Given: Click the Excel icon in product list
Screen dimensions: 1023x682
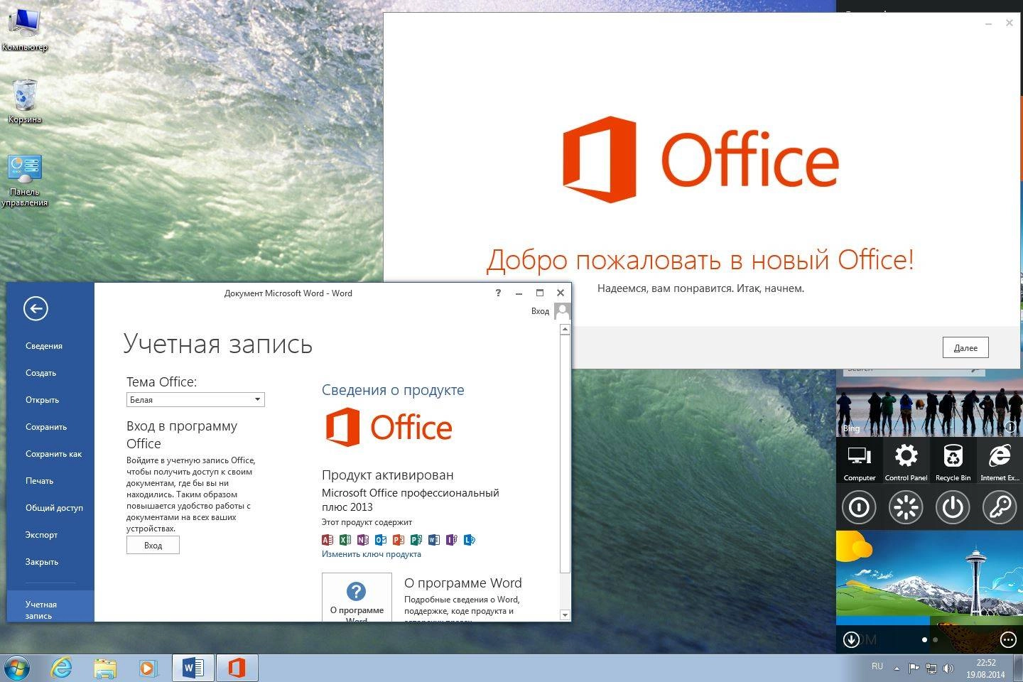Looking at the screenshot, I should point(345,540).
